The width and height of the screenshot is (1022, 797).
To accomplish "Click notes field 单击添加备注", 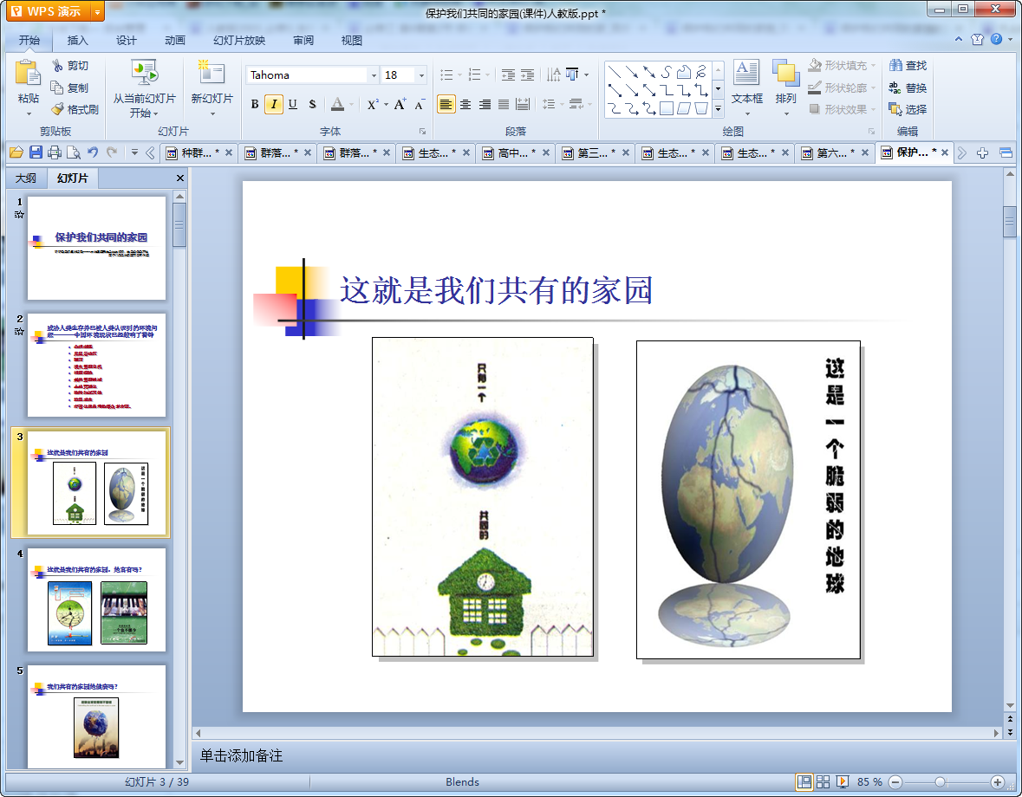I will point(241,756).
